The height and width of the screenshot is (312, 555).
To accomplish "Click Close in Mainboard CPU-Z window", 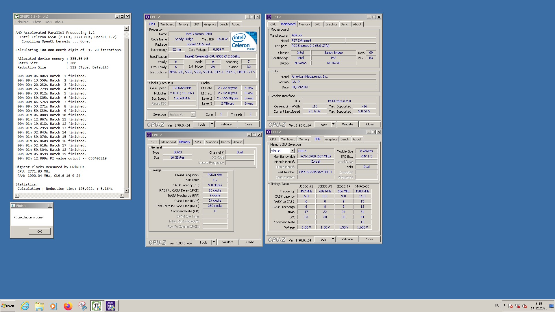I will [x=370, y=124].
